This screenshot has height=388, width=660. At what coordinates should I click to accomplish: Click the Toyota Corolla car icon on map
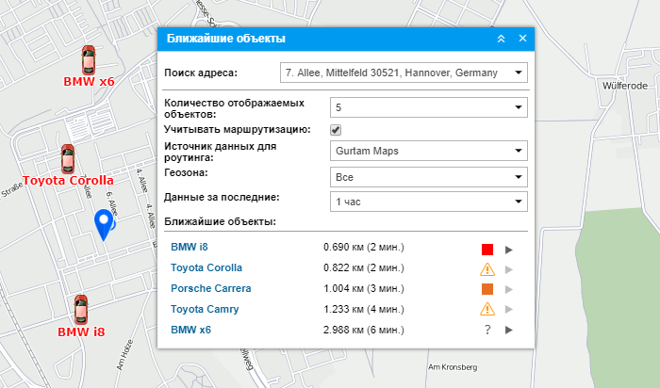pyautogui.click(x=67, y=158)
